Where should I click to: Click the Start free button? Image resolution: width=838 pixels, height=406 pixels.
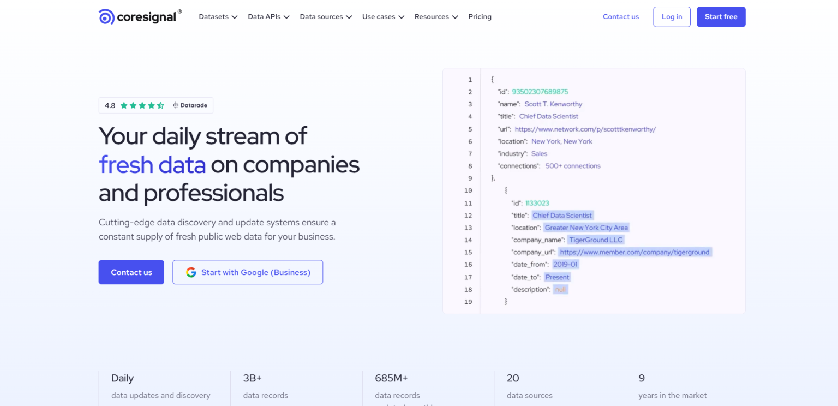(721, 16)
